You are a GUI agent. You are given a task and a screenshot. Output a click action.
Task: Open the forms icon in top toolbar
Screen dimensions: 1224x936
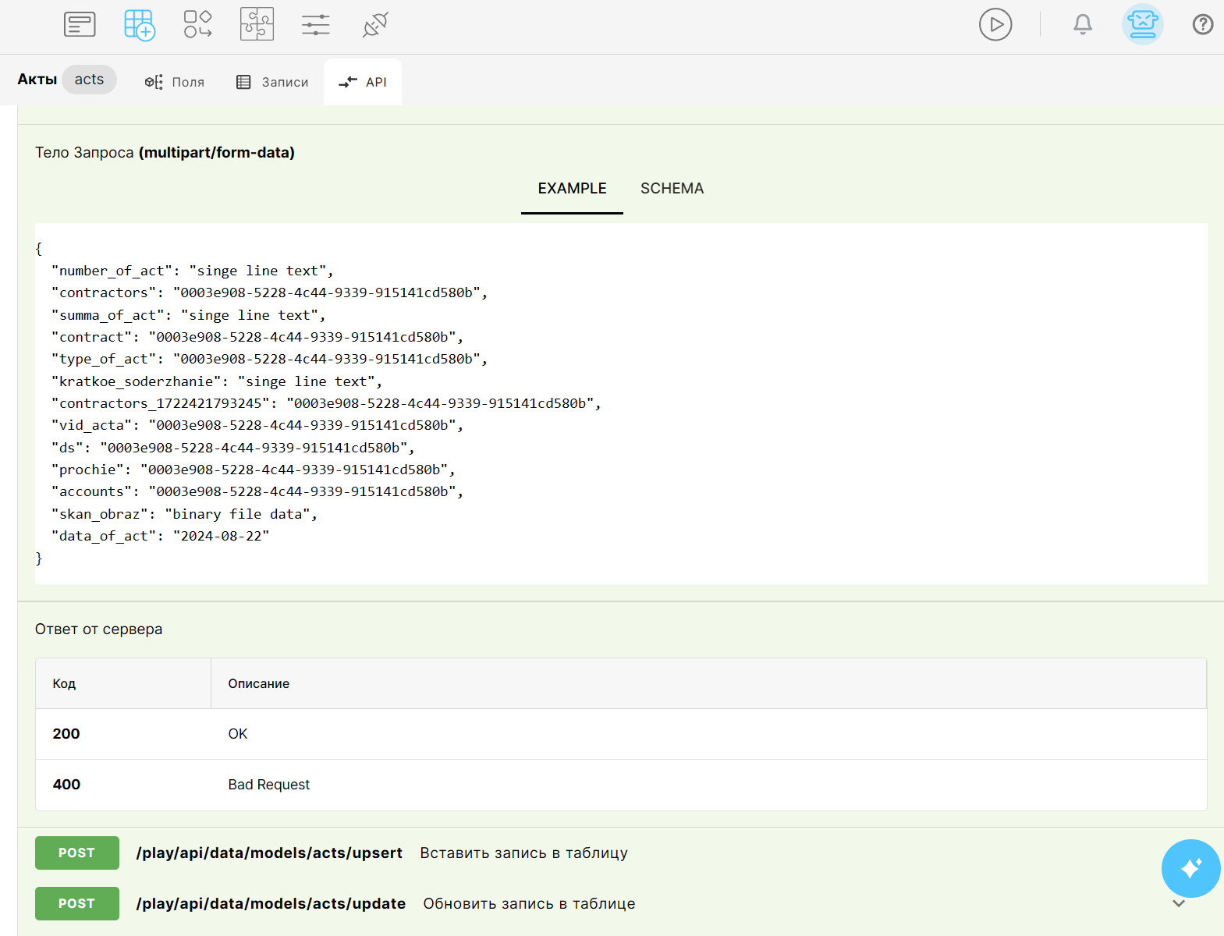80,25
